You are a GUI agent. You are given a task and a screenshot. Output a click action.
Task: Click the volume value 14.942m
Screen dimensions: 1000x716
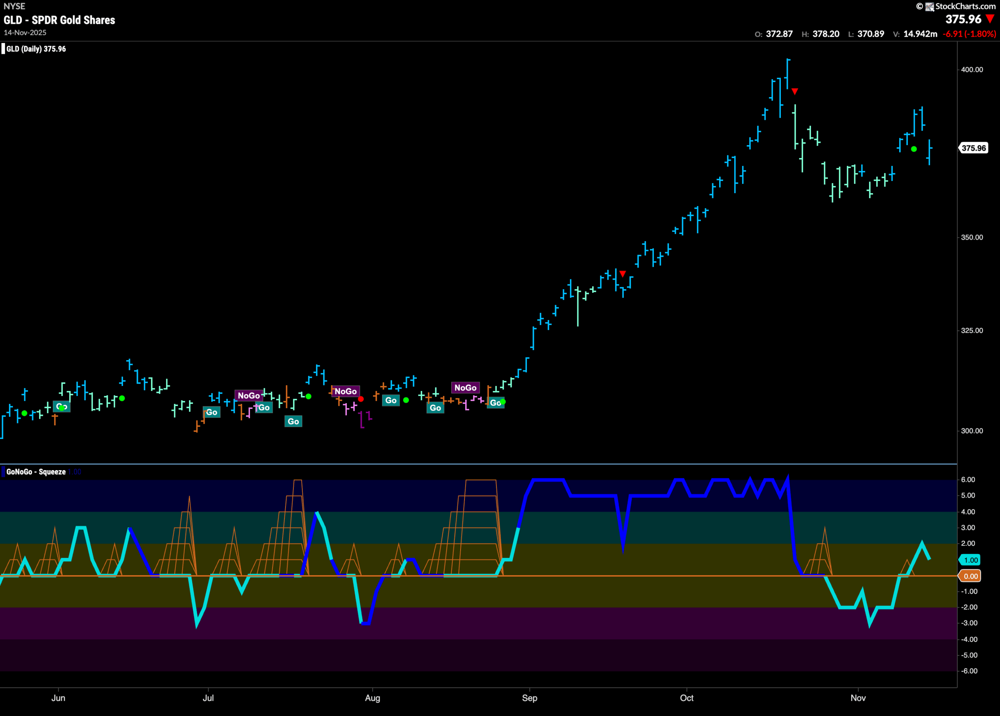(x=920, y=34)
